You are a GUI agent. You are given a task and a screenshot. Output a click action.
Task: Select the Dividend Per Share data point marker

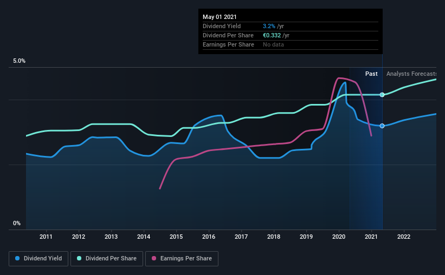pyautogui.click(x=382, y=95)
